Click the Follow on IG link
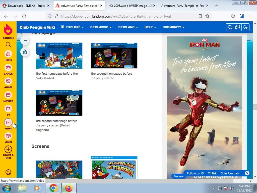 (195, 173)
